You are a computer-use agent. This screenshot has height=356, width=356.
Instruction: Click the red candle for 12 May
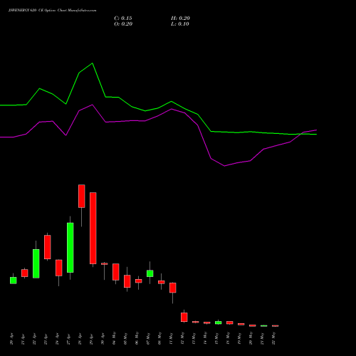(x=184, y=318)
